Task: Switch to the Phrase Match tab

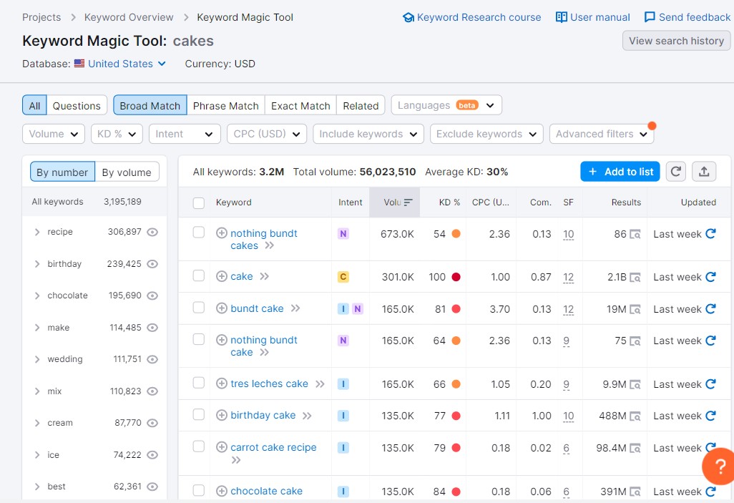Action: (x=225, y=105)
